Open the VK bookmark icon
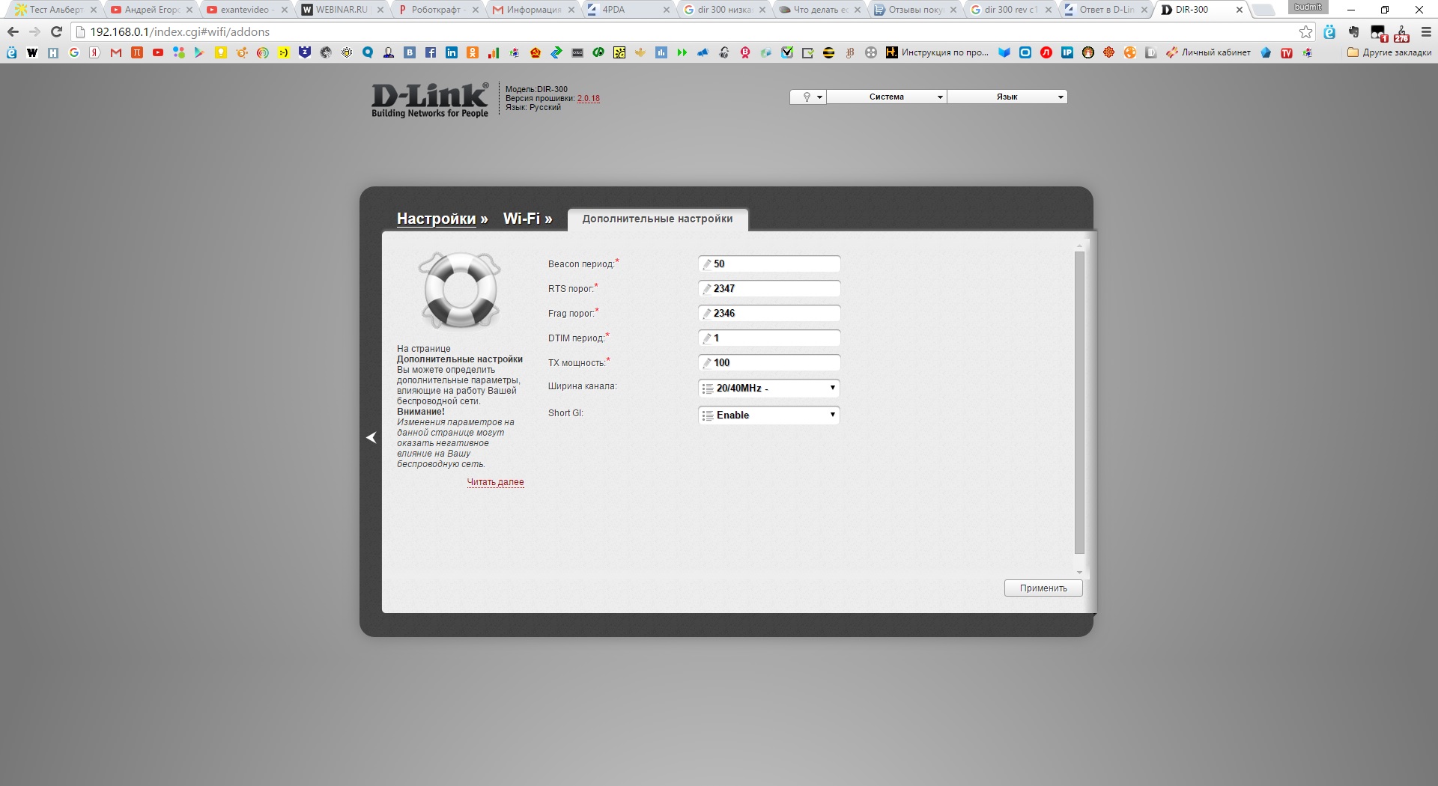This screenshot has height=786, width=1438. pyautogui.click(x=410, y=52)
